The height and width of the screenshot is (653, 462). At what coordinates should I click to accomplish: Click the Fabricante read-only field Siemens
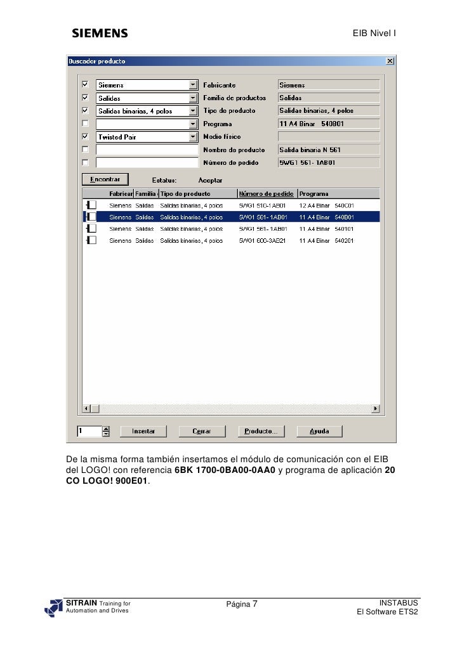[329, 85]
